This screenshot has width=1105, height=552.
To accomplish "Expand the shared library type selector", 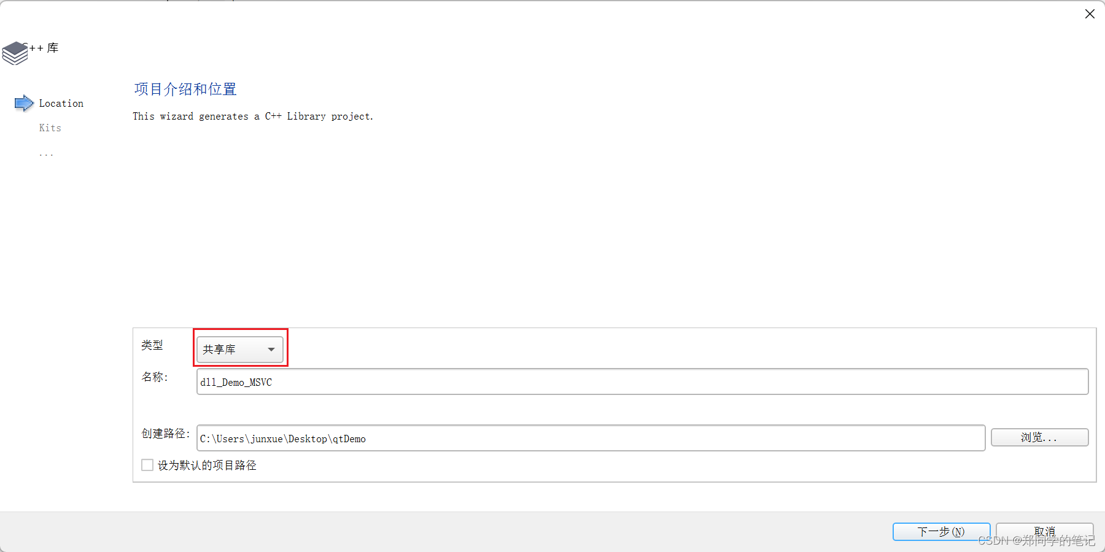I will tap(239, 349).
